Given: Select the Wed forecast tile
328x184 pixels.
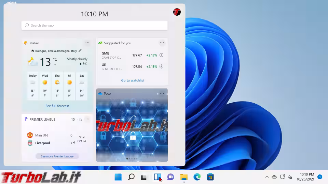Looking at the screenshot, I should click(45, 86).
